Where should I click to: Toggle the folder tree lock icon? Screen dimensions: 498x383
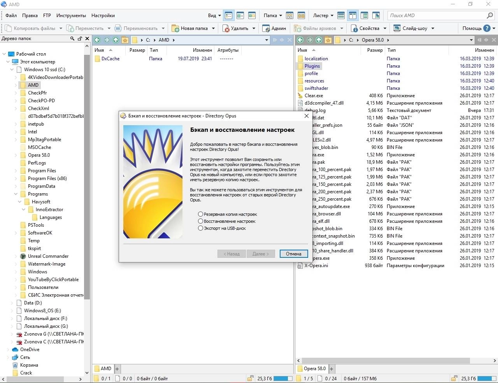click(80, 38)
